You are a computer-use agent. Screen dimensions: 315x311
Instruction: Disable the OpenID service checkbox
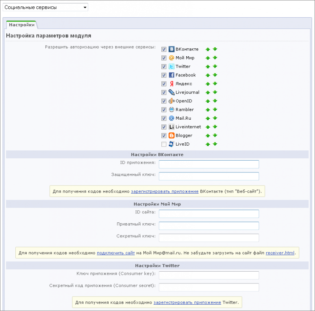(x=164, y=101)
